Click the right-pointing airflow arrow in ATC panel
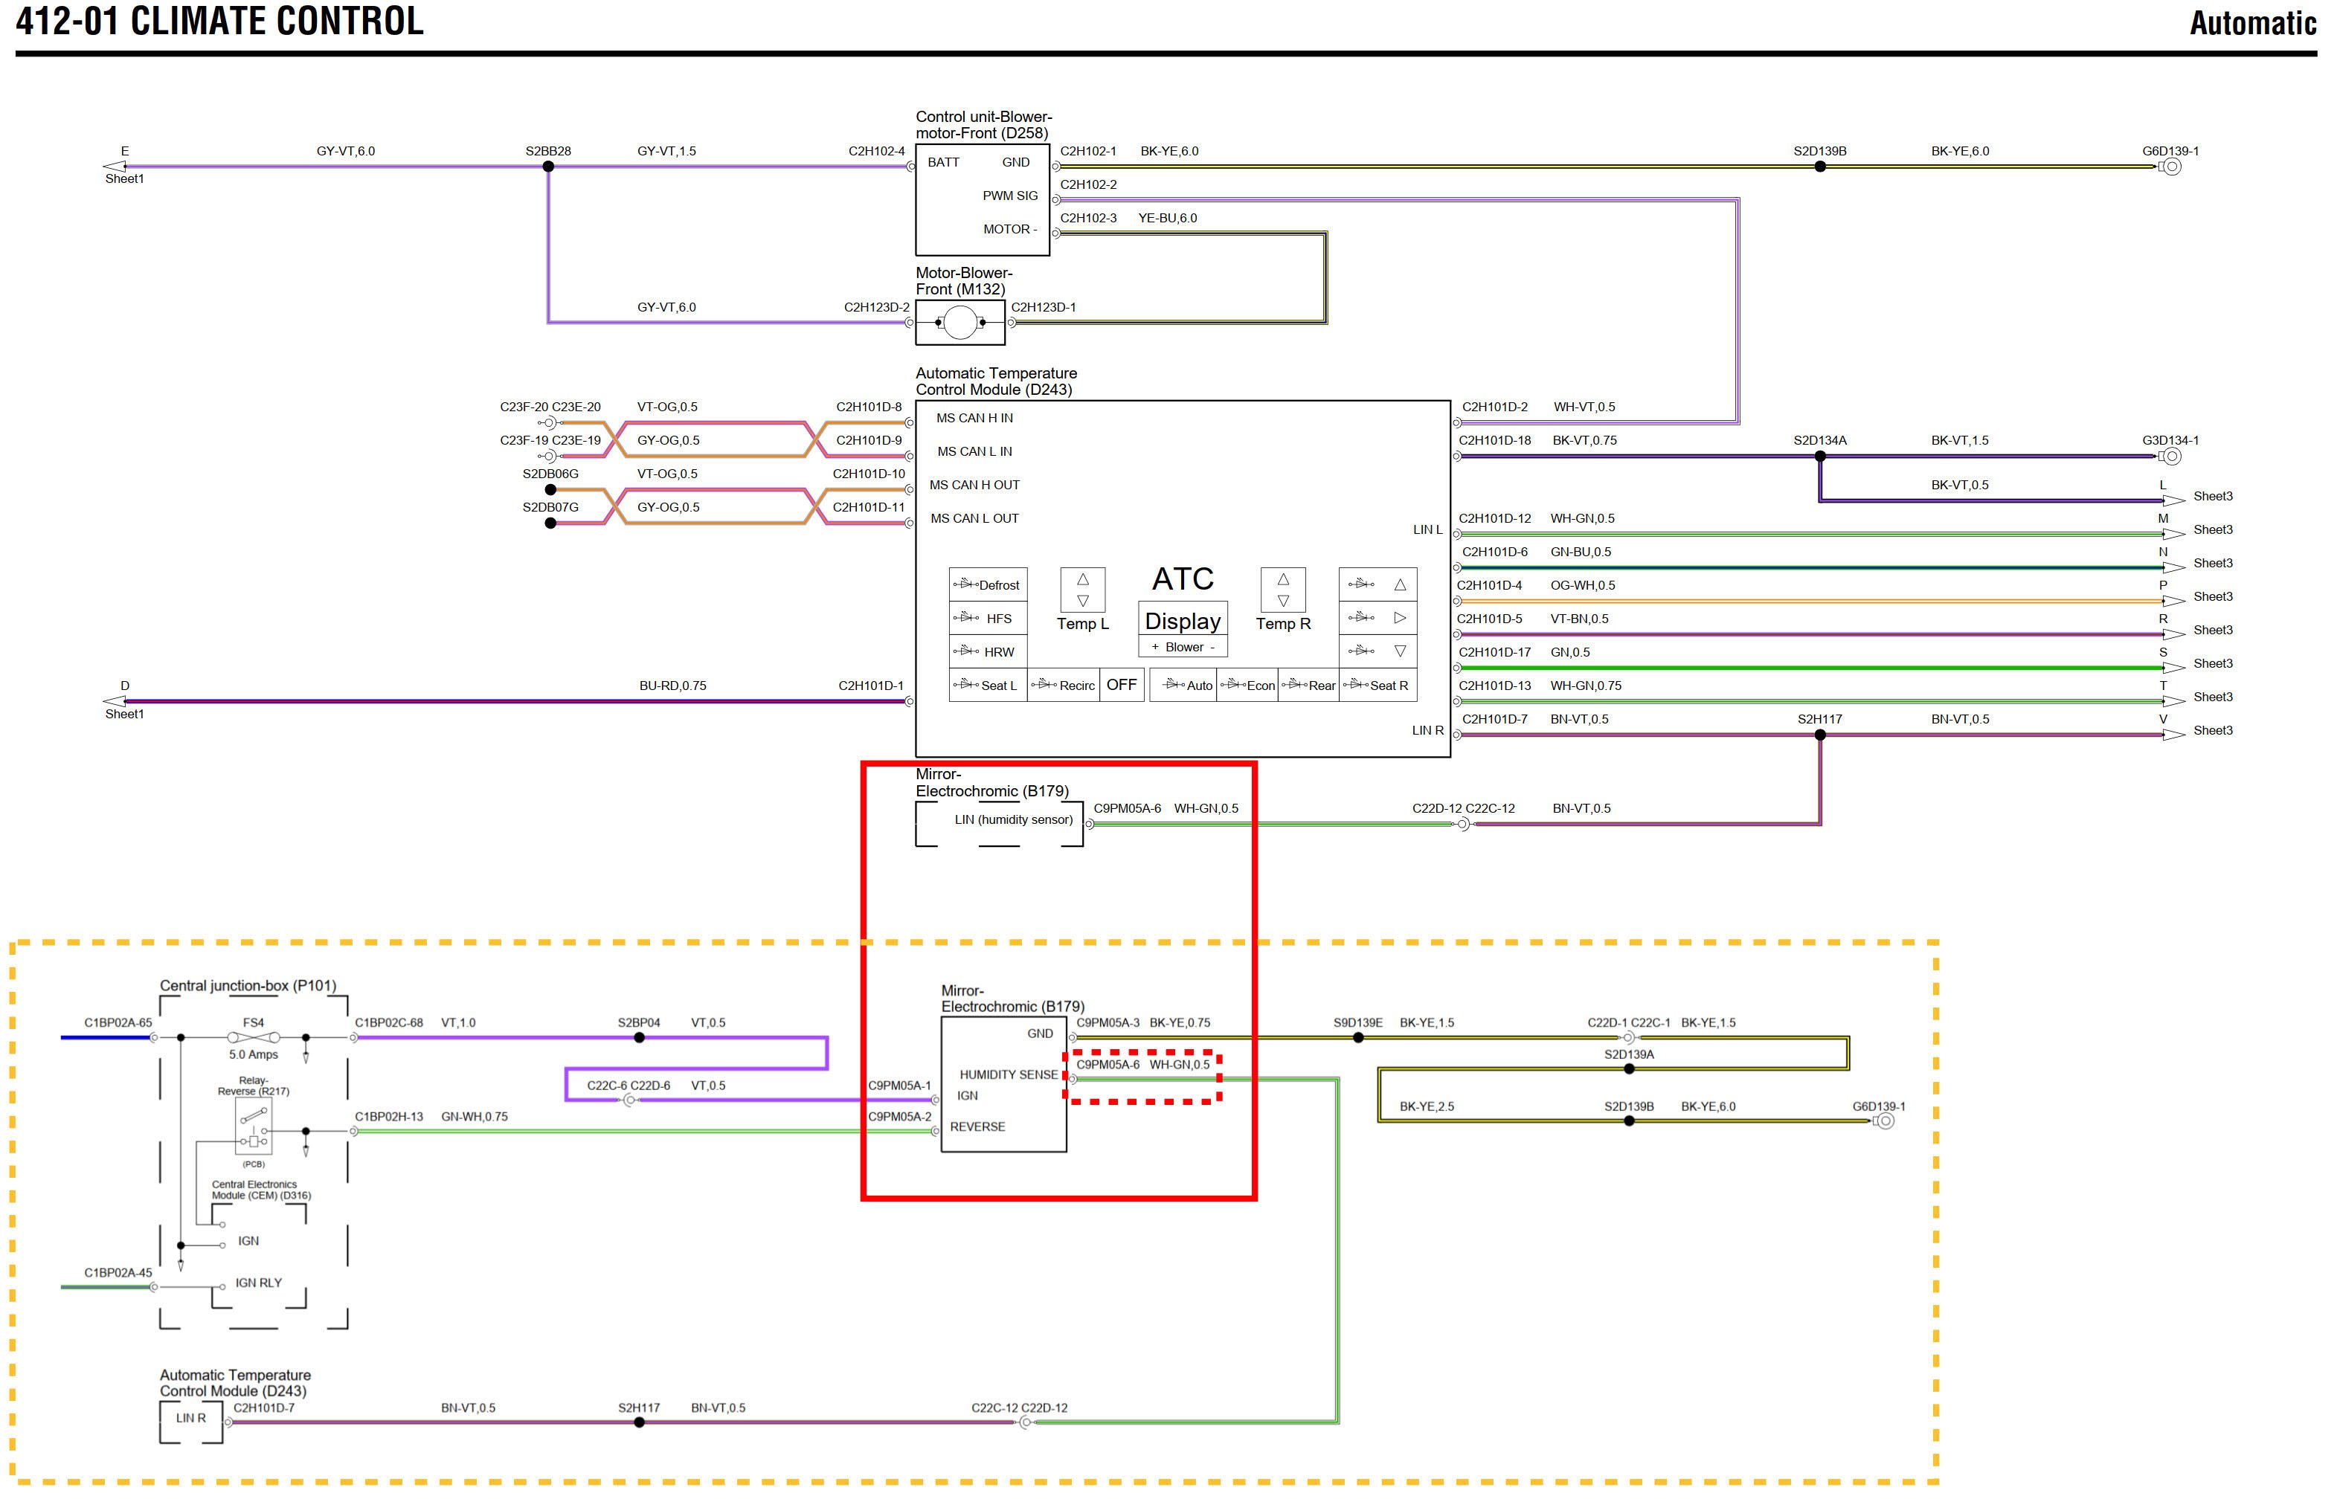The height and width of the screenshot is (1499, 2337). (x=1399, y=617)
